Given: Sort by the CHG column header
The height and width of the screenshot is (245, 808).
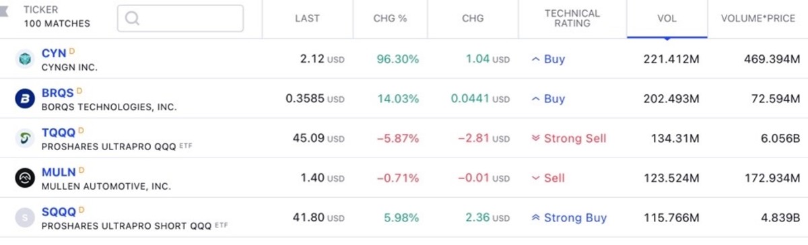Looking at the screenshot, I should pyautogui.click(x=473, y=19).
